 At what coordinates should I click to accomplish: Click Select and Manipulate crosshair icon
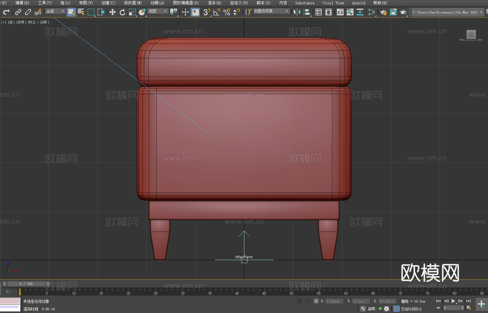[x=185, y=12]
